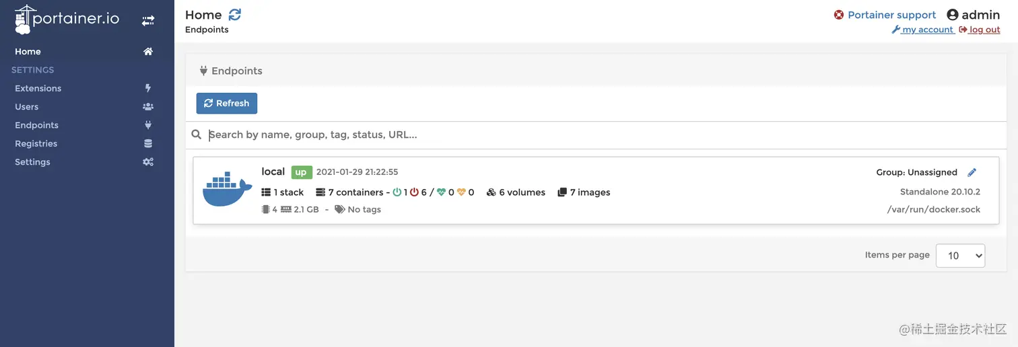The height and width of the screenshot is (347, 1018).
Task: Go to Extensions in the sidebar
Action: click(x=38, y=88)
